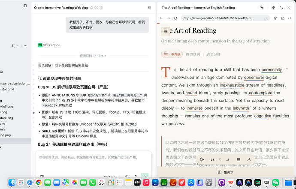Expand the 任务耗时 1h 18m details
Image resolution: width=296 pixels, height=189 pixels.
(93, 56)
